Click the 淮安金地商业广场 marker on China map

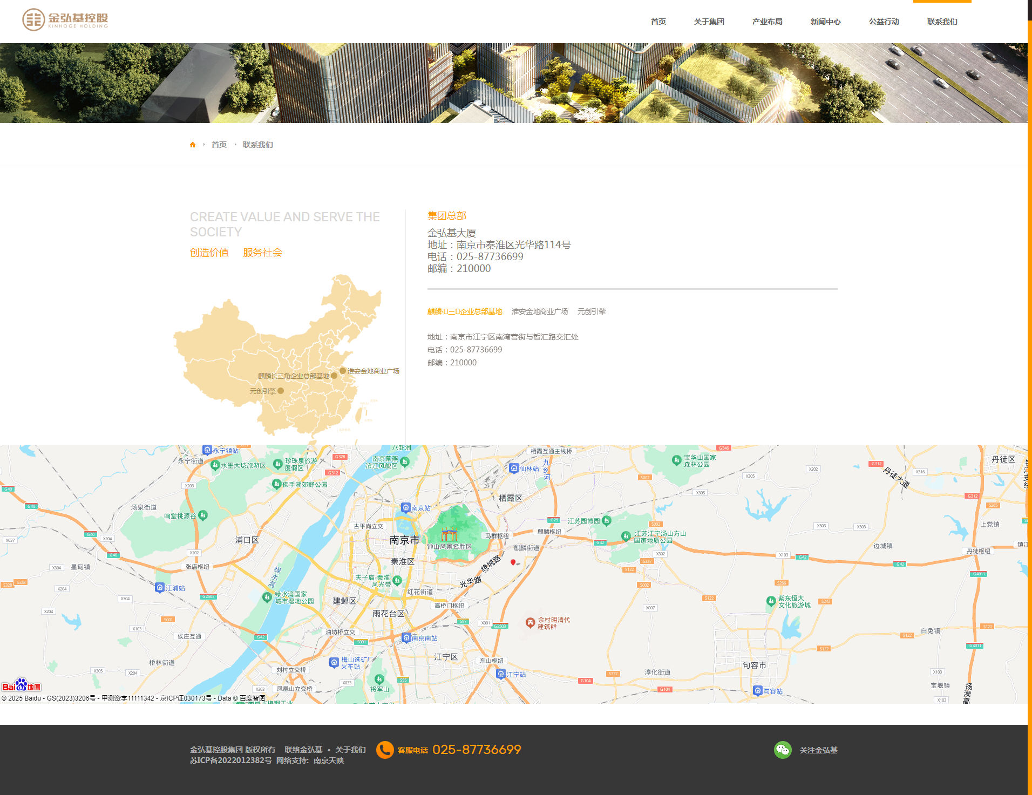pyautogui.click(x=342, y=371)
